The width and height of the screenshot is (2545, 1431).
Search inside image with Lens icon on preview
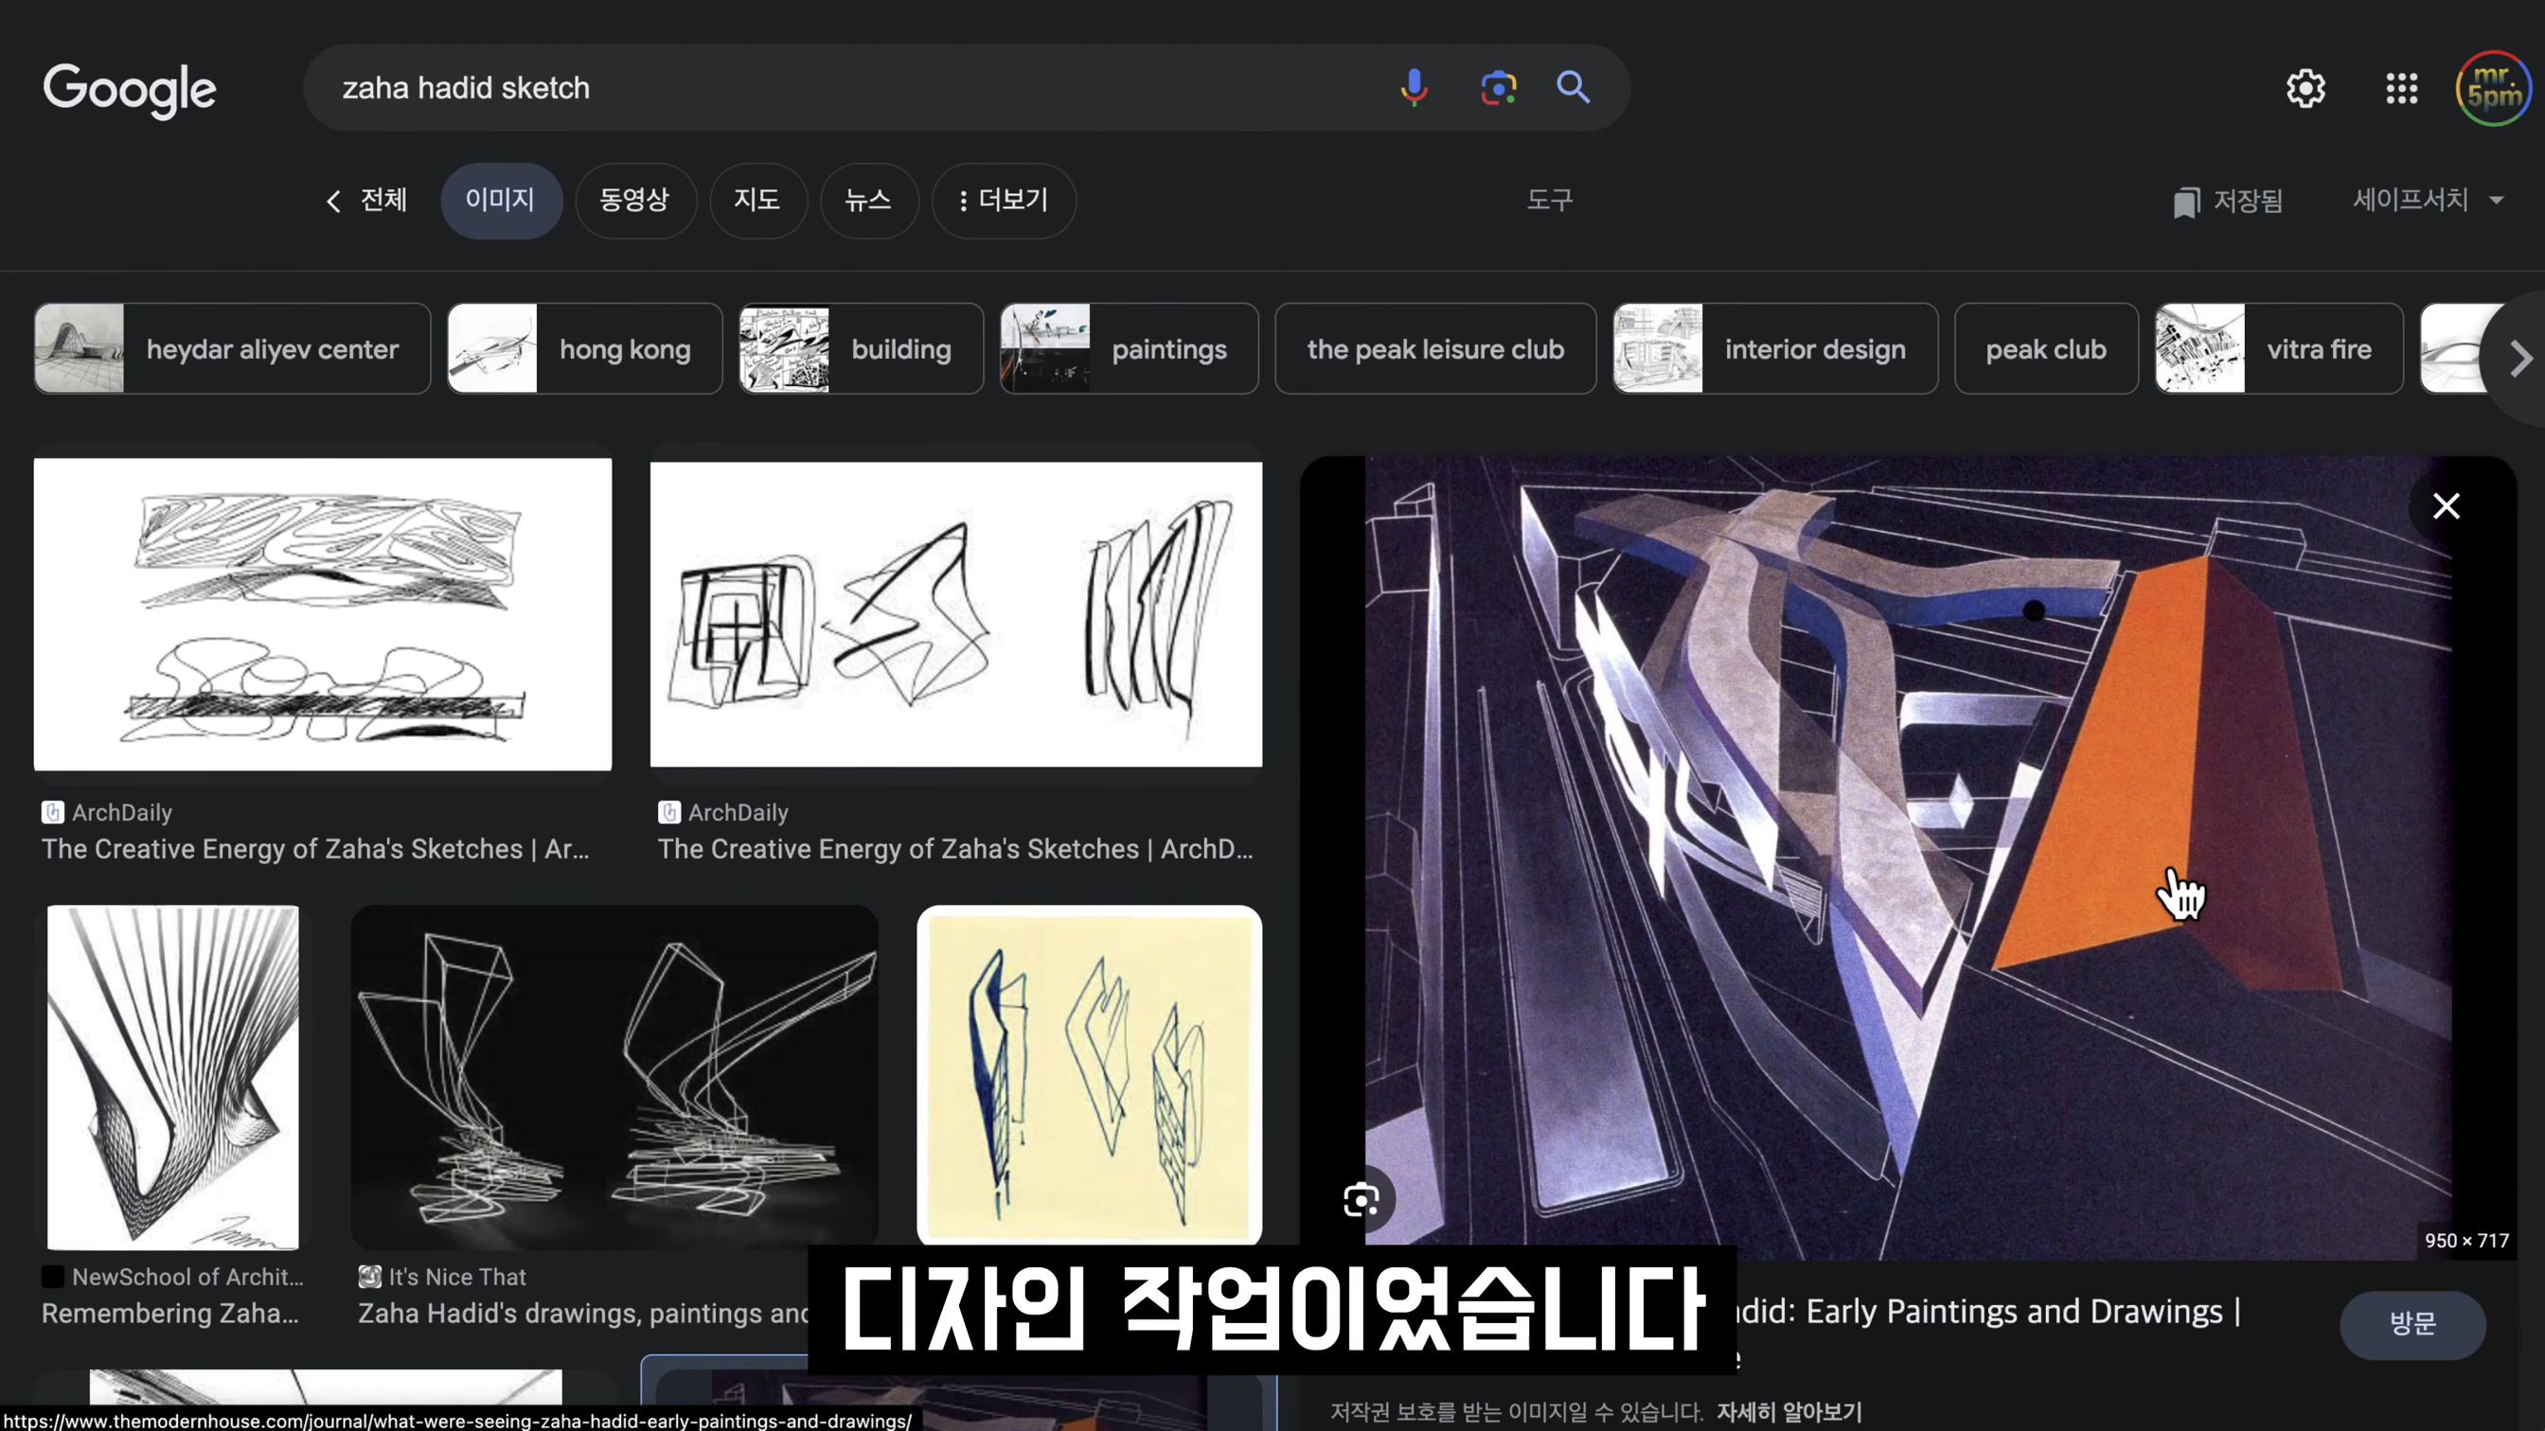pos(1361,1200)
